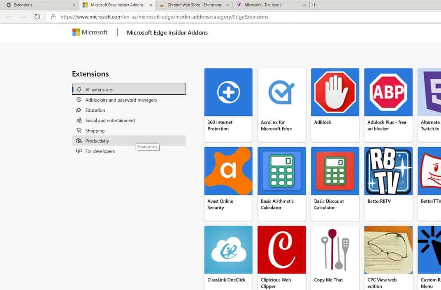Viewport: 441px width, 290px height.
Task: Filter extensions by Productivity
Action: (98, 141)
